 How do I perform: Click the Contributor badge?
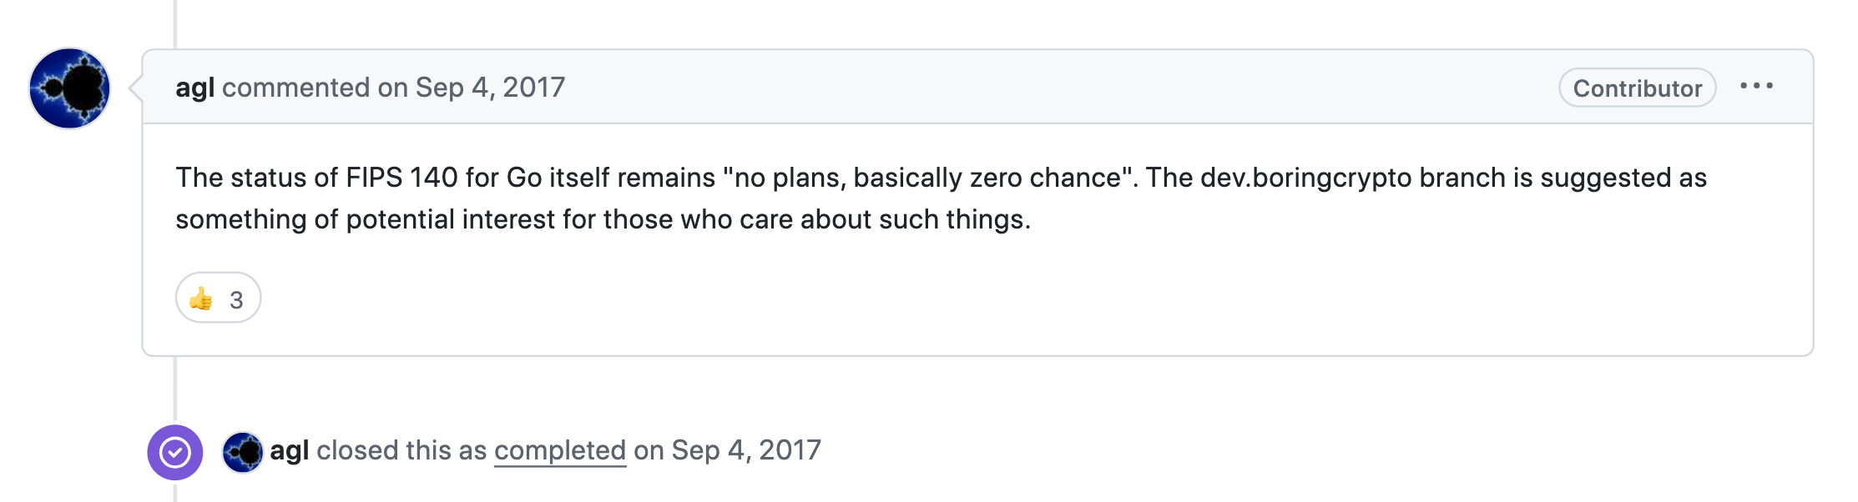coord(1637,88)
